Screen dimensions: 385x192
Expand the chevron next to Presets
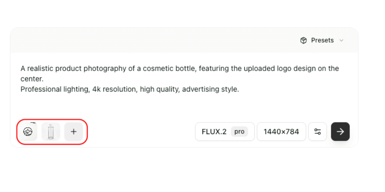(341, 40)
